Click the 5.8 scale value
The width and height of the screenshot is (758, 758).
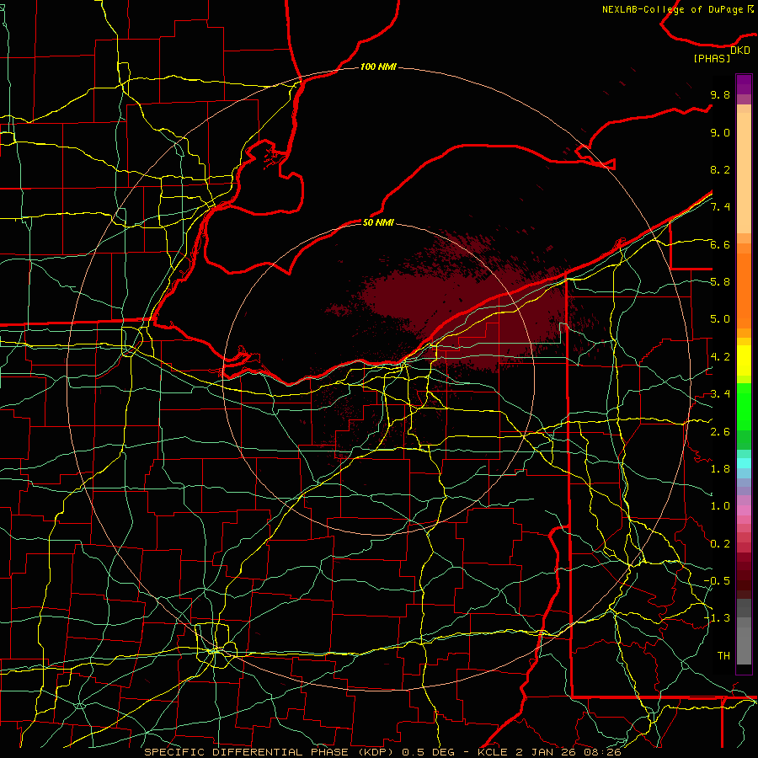(x=720, y=282)
